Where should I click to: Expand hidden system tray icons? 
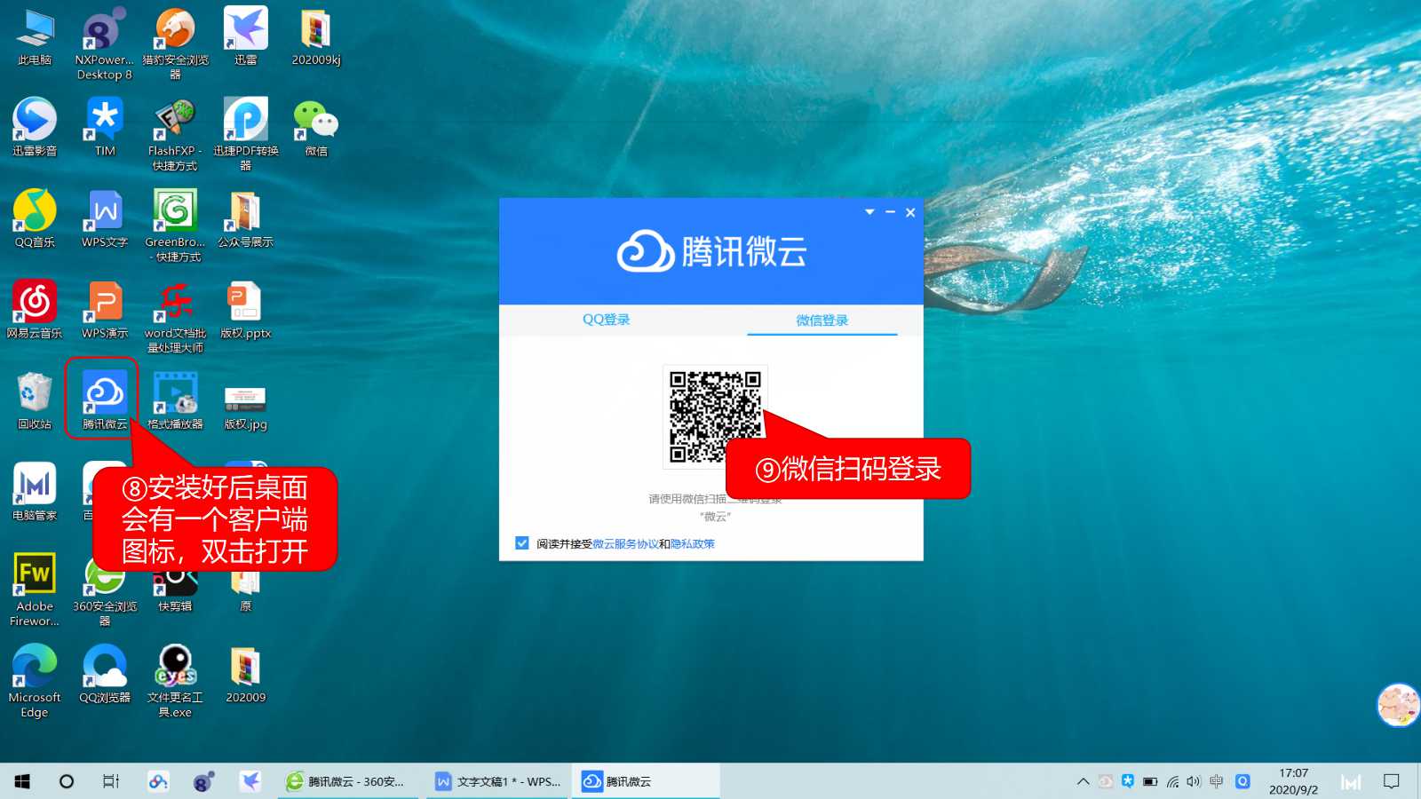point(1083,781)
